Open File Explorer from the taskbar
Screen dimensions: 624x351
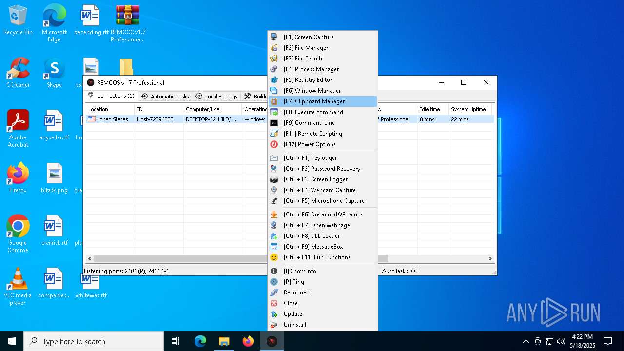[224, 341]
